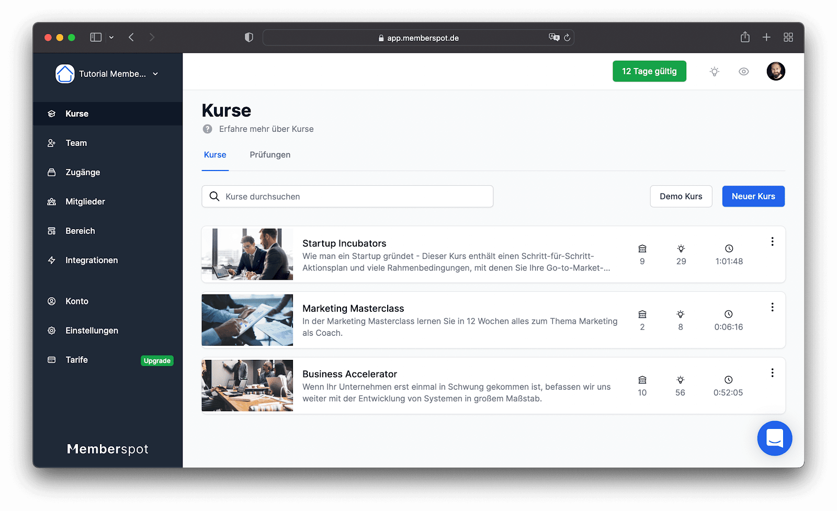Click the green Upgrade badge
The image size is (837, 511).
click(157, 360)
